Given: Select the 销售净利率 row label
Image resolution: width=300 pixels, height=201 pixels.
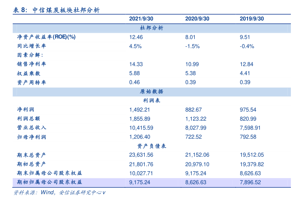Looking at the screenshot, I should (31, 64).
